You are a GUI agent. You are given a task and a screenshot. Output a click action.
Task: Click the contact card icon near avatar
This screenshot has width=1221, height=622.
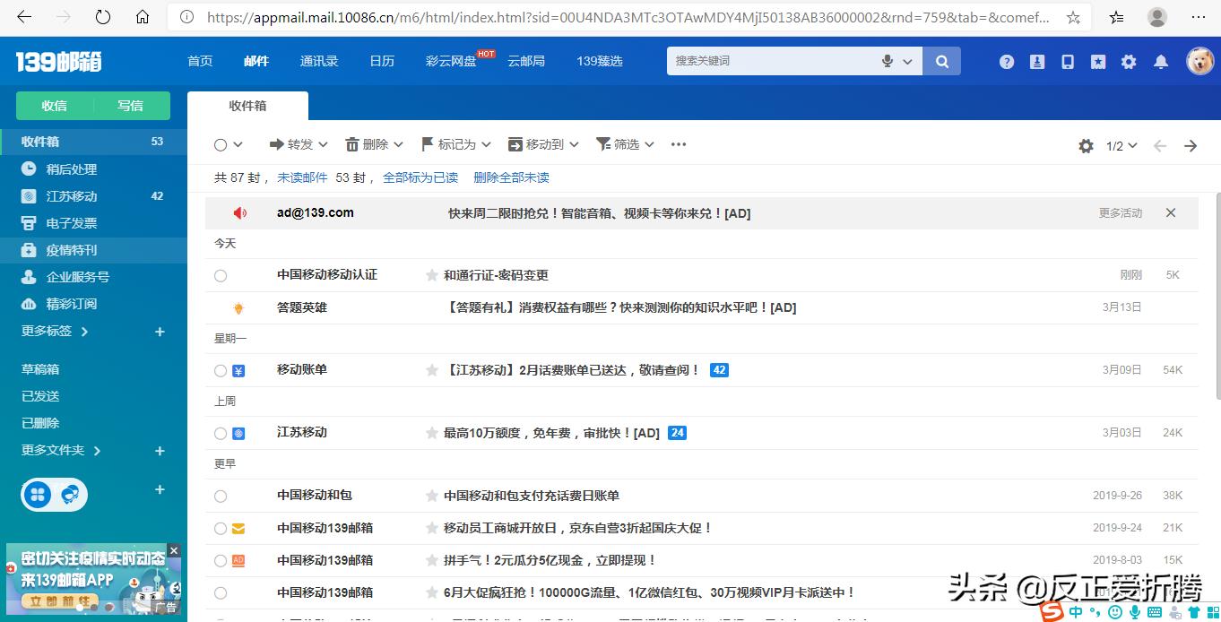coord(1037,61)
